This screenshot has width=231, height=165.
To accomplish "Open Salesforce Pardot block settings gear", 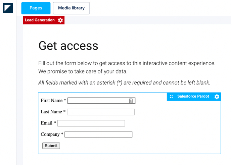I will 217,97.
